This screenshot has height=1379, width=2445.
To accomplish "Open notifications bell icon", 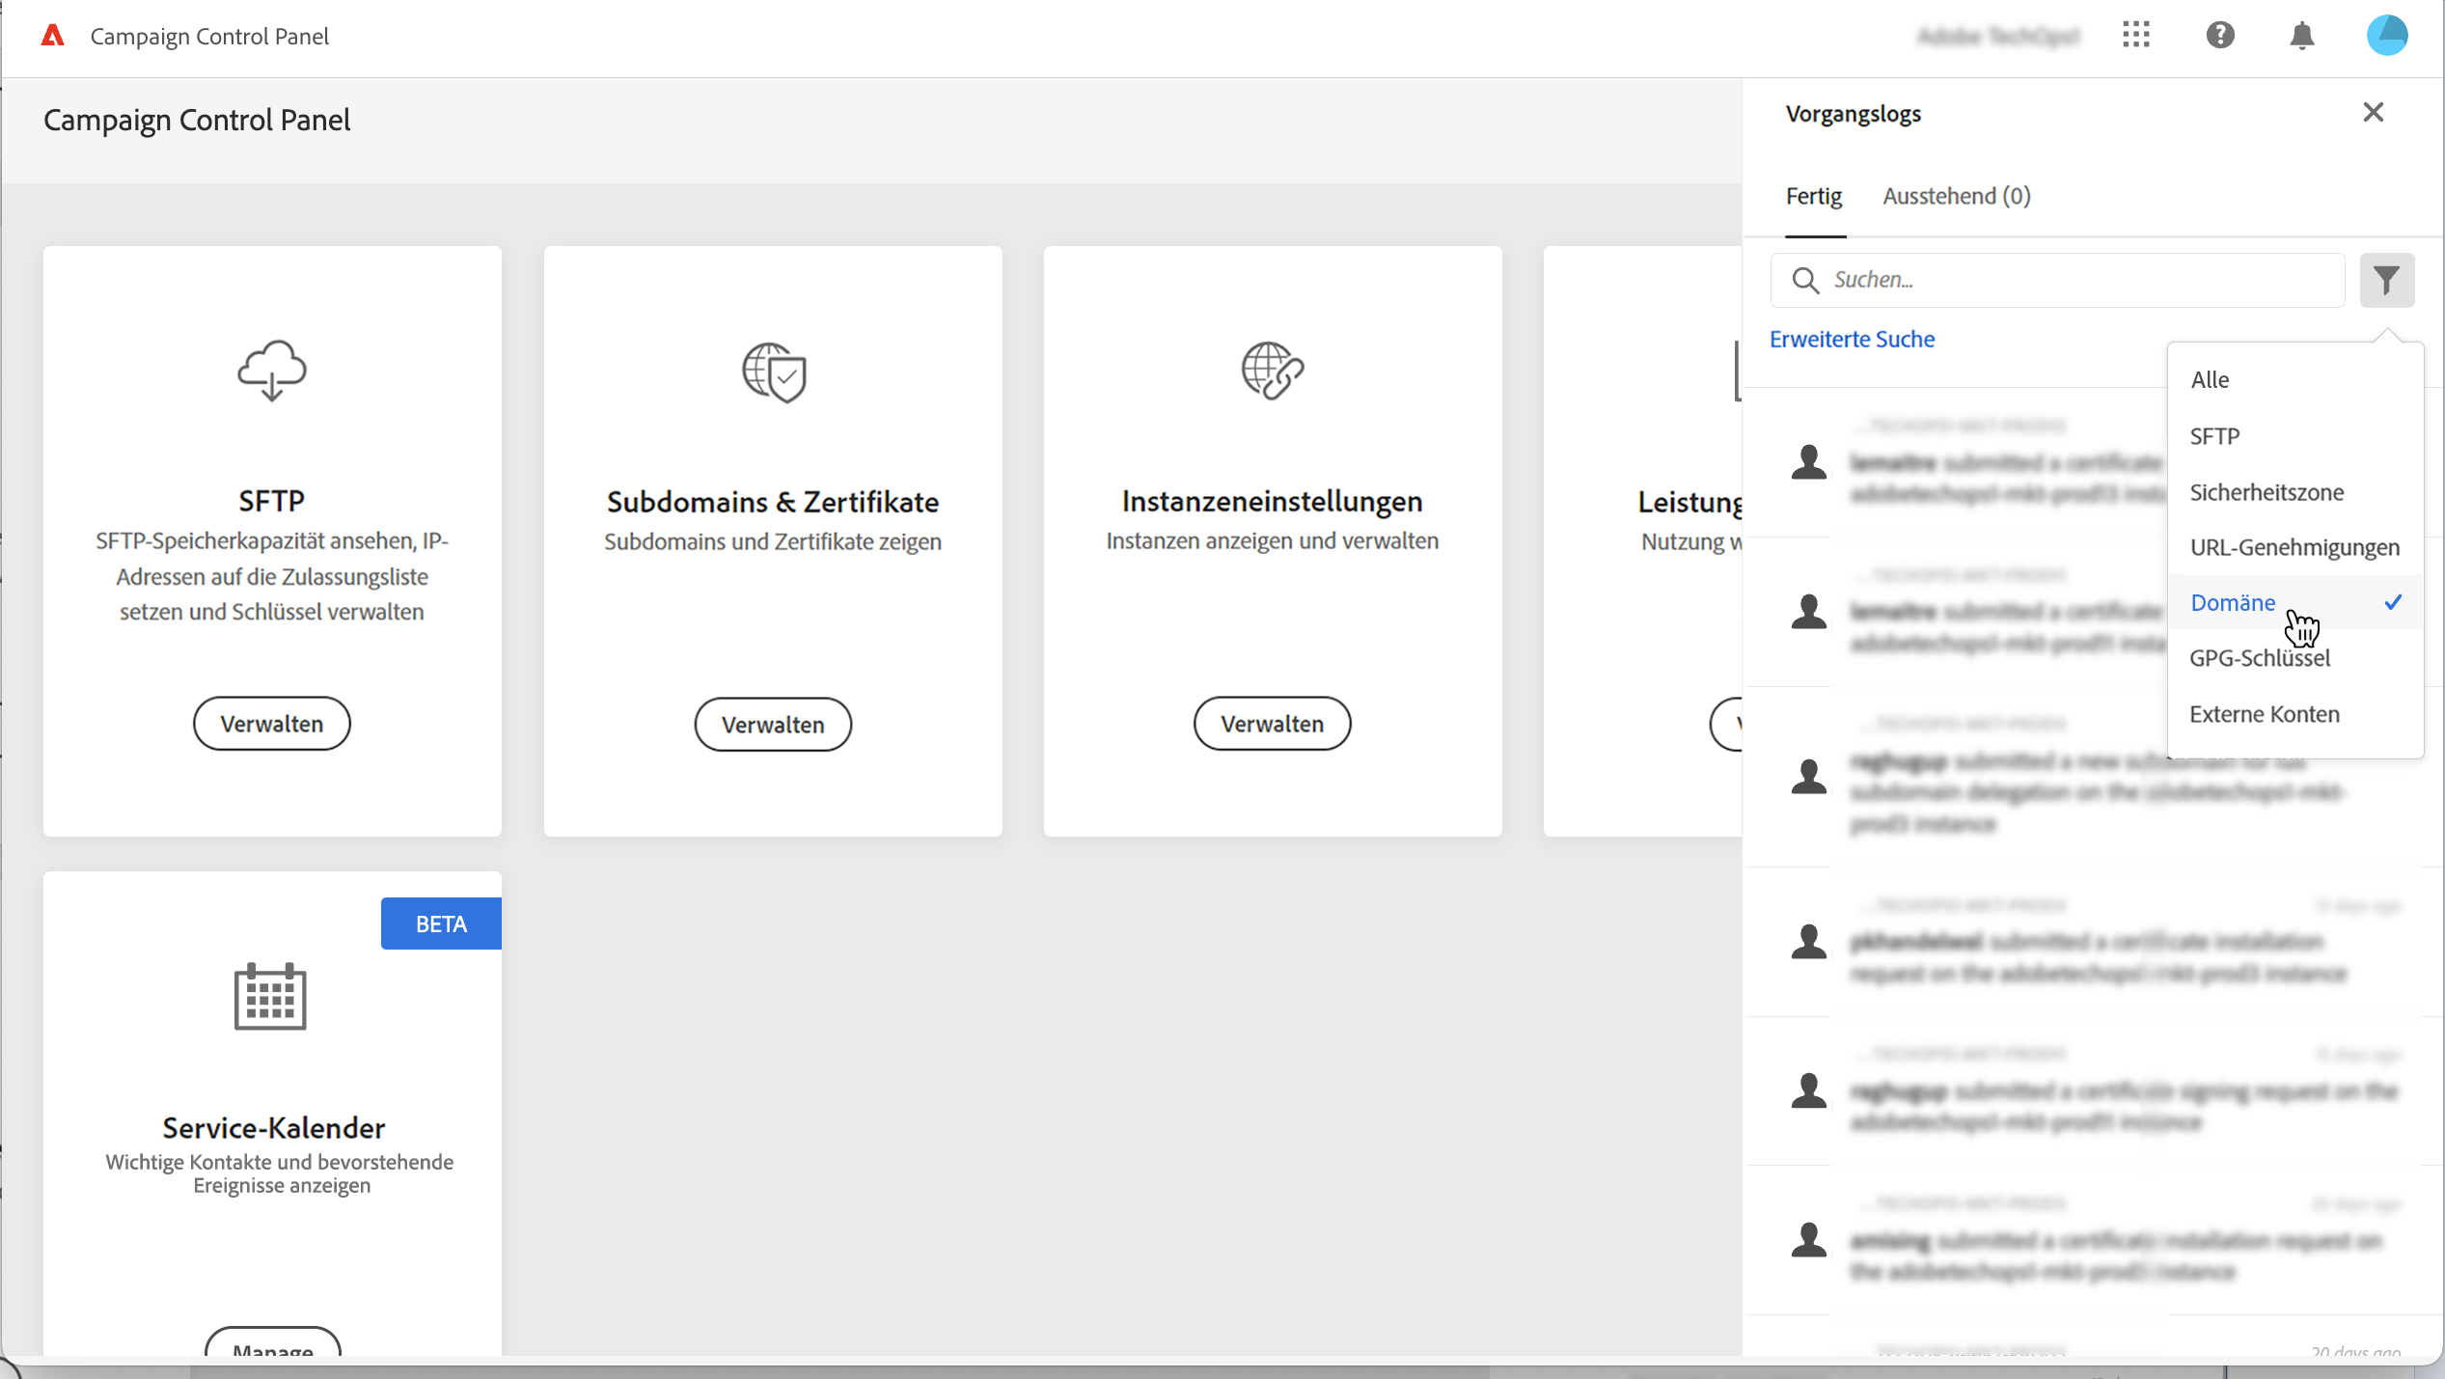I will click(2302, 36).
